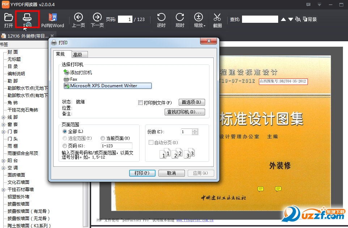Decrease copies with the 份数 down arrow

point(195,133)
